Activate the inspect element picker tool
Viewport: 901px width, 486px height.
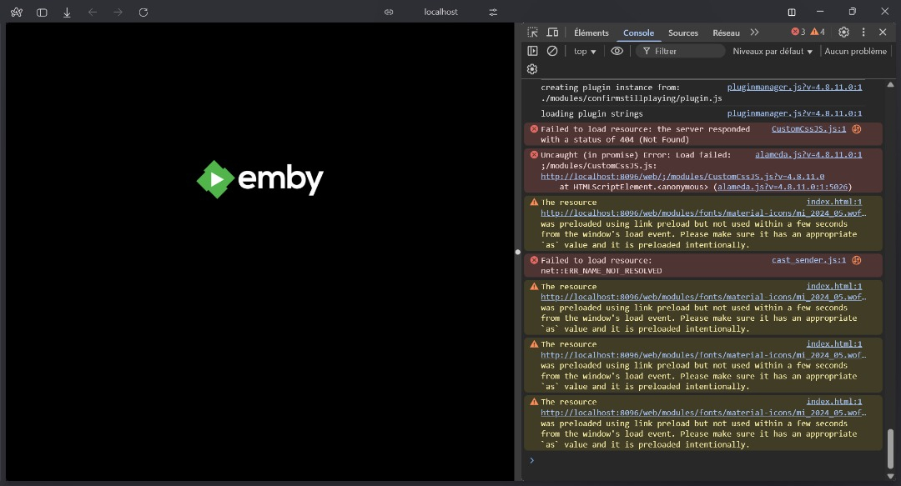pyautogui.click(x=532, y=33)
